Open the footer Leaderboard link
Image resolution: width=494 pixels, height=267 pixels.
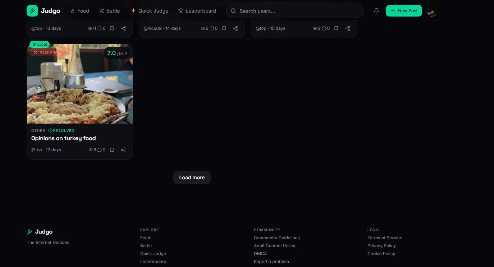click(153, 262)
